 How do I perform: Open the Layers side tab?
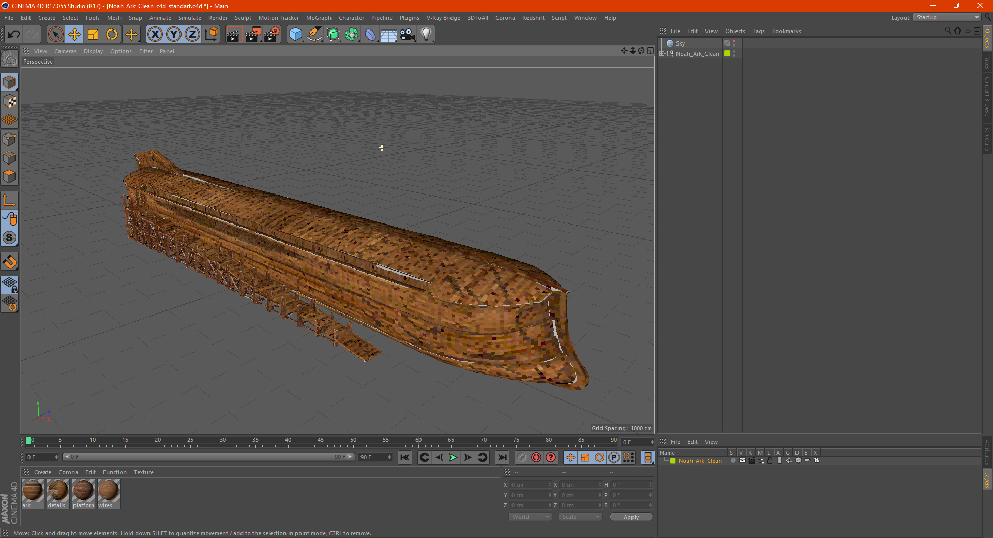987,479
